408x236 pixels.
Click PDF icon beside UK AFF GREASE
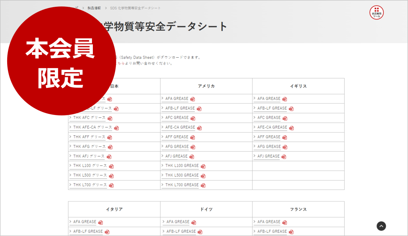pos(284,137)
